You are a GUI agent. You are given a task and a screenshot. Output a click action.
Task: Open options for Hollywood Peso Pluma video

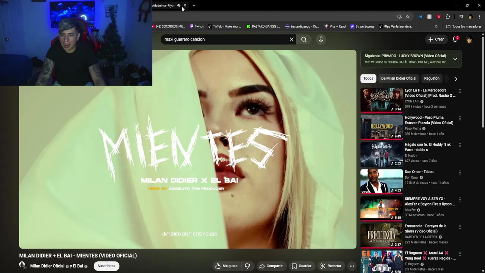click(460, 118)
